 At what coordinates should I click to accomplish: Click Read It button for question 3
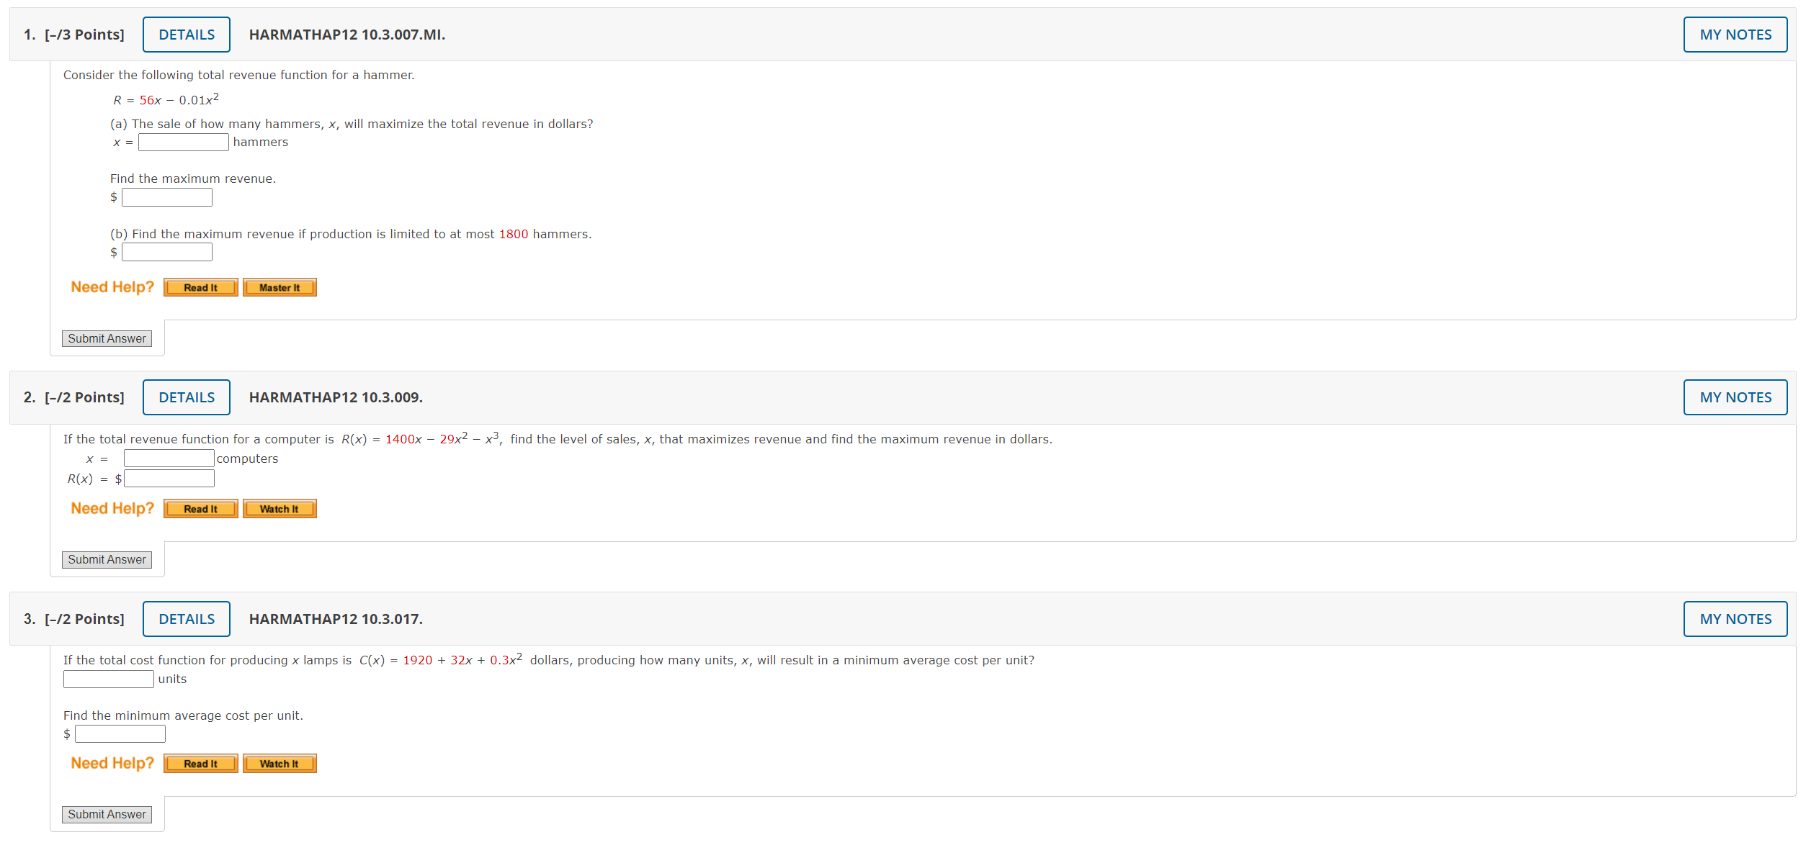[x=200, y=764]
